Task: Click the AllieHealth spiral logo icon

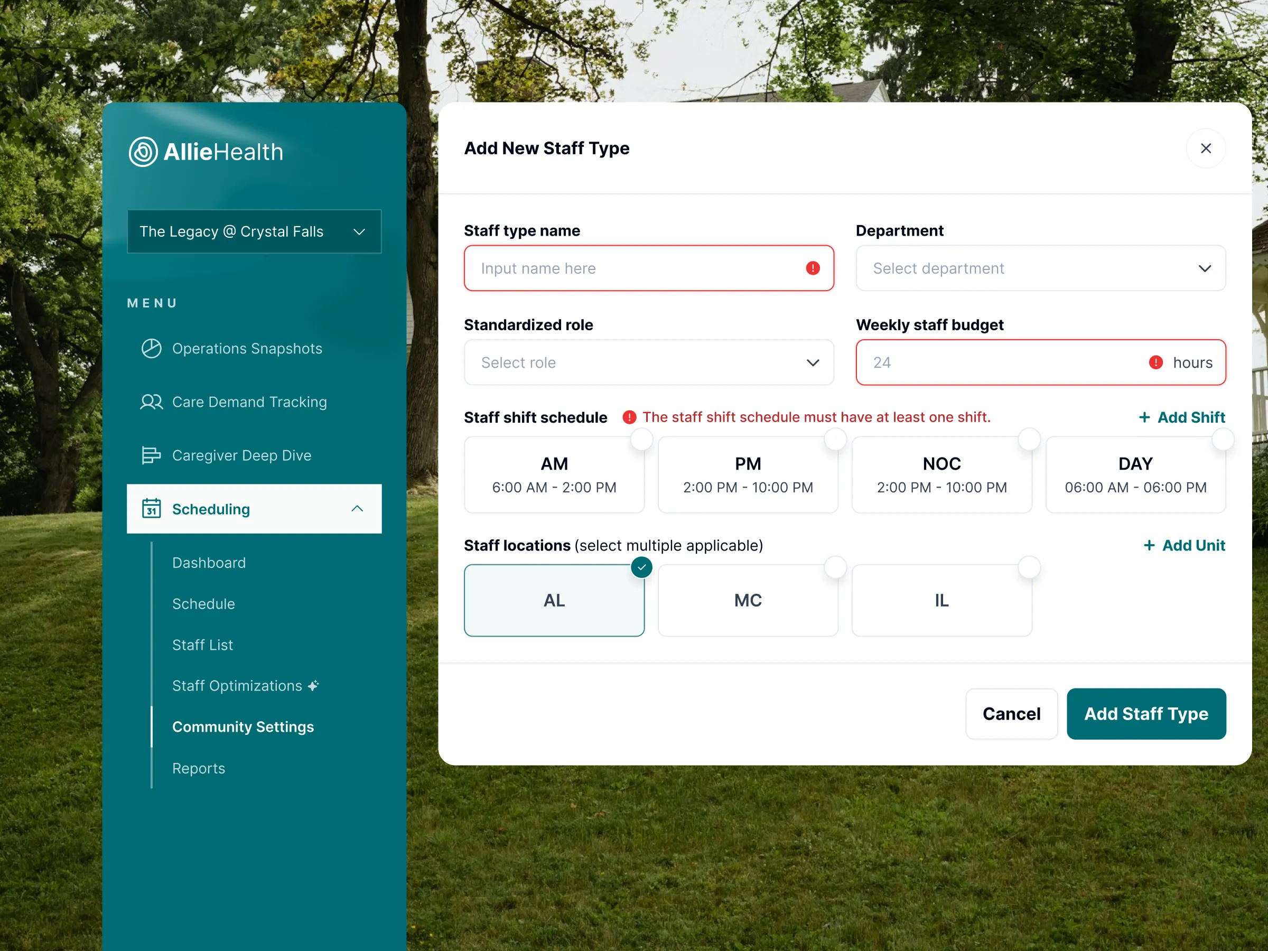Action: tap(143, 152)
